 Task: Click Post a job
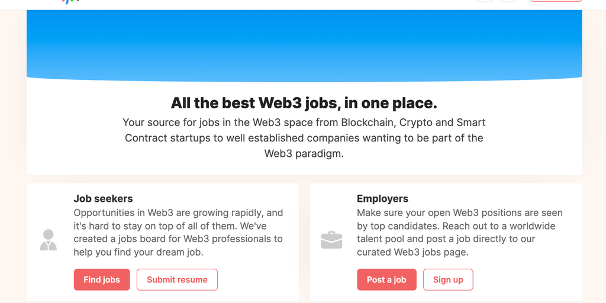(386, 279)
